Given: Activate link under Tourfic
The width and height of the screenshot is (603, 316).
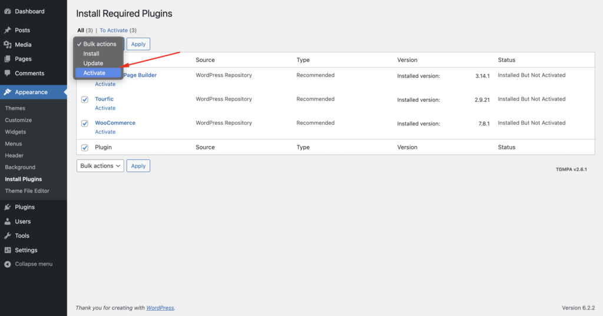Looking at the screenshot, I should 105,108.
